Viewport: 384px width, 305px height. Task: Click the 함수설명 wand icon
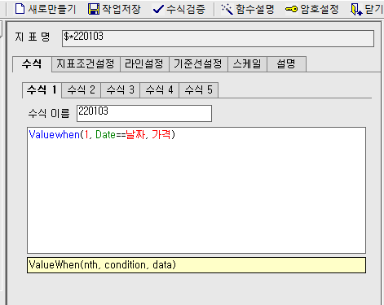(x=227, y=9)
